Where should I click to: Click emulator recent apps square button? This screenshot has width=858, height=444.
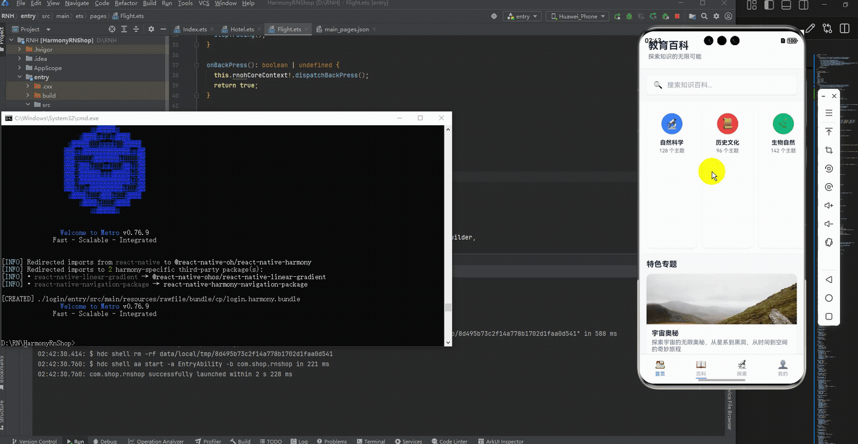pyautogui.click(x=829, y=316)
